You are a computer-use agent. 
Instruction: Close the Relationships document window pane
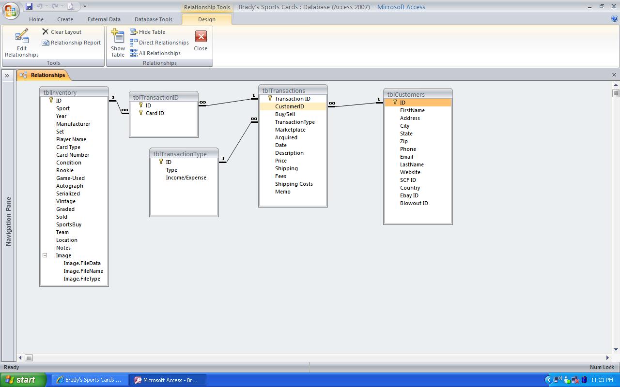[614, 75]
